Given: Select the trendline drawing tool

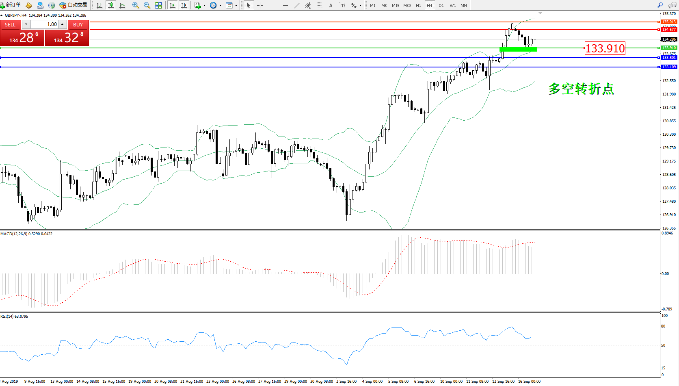Looking at the screenshot, I should coord(297,5).
